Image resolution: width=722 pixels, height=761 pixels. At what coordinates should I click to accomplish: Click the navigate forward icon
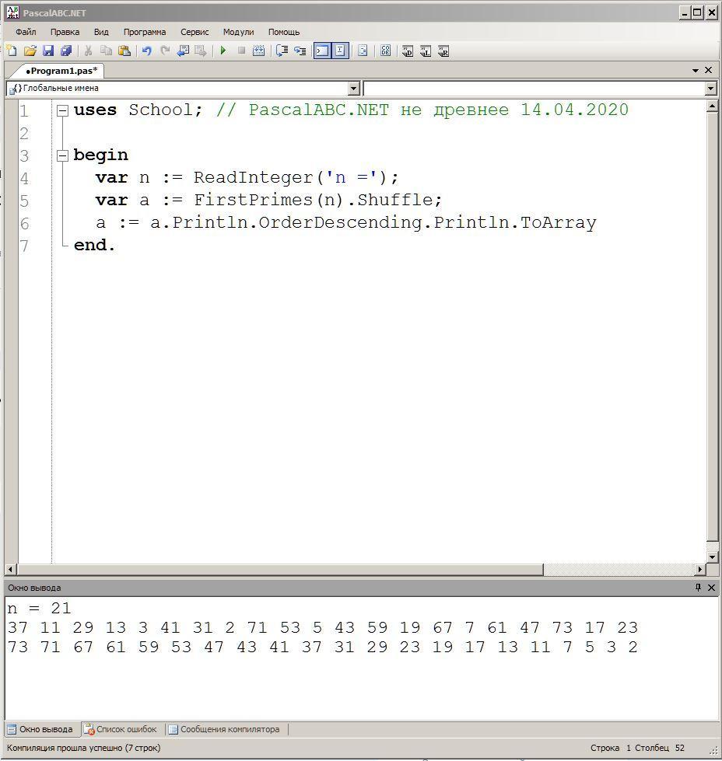[201, 51]
